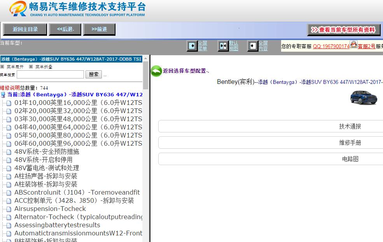
Task: Click the green back arrow icon
Action: tap(156, 71)
